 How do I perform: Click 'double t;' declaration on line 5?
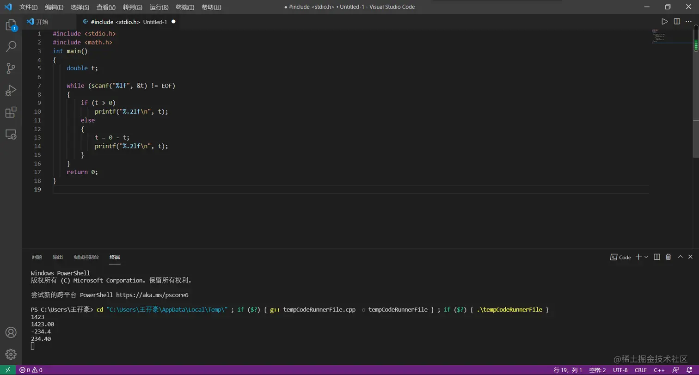click(x=82, y=68)
